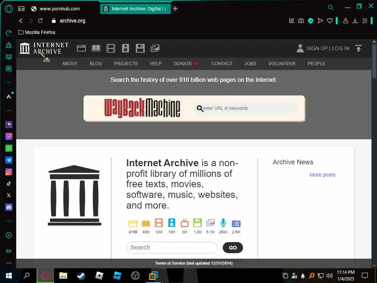Open the Texts book icon in the Archive navbar

point(96,48)
